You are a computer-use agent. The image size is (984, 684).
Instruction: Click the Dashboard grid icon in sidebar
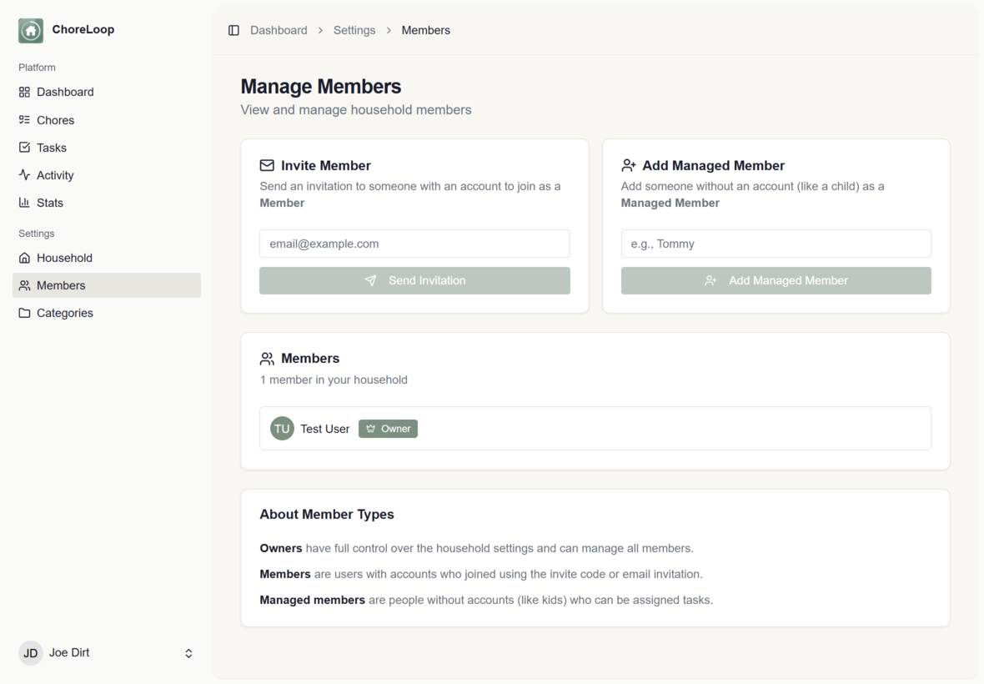click(x=24, y=93)
